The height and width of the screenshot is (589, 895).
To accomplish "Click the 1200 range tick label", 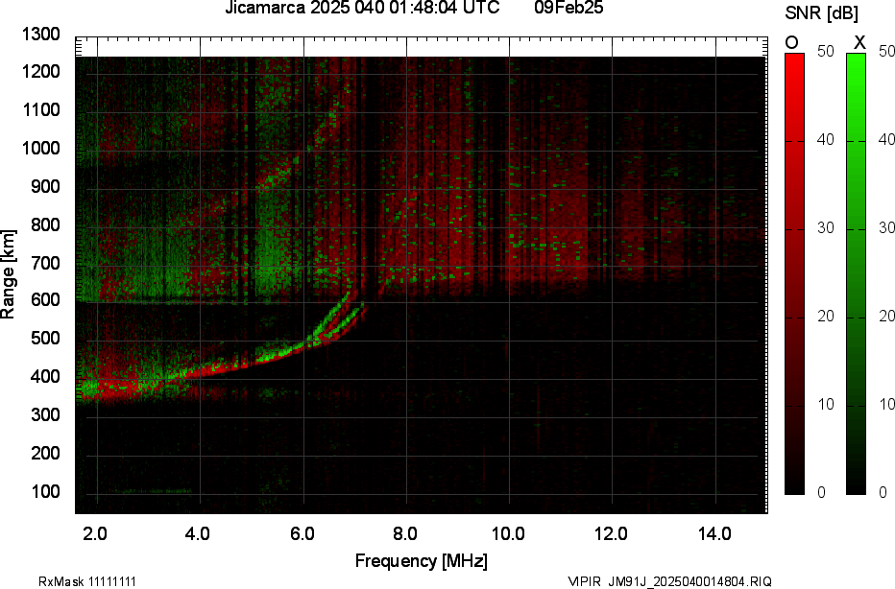I will (x=41, y=72).
